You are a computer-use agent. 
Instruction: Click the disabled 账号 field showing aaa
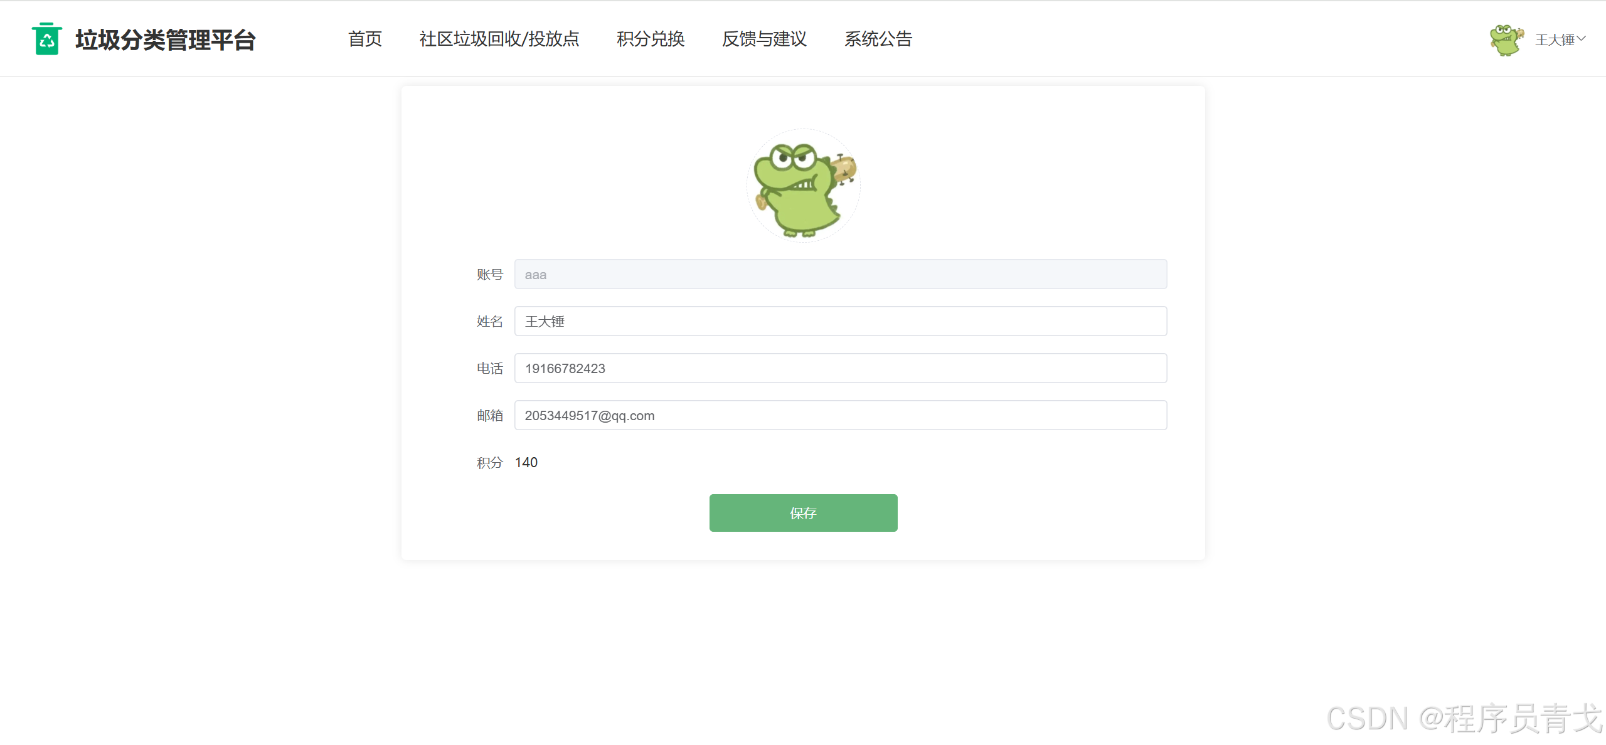click(841, 274)
